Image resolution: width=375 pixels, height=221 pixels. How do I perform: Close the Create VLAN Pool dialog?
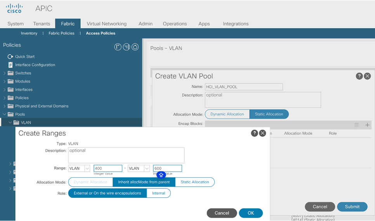click(x=367, y=76)
